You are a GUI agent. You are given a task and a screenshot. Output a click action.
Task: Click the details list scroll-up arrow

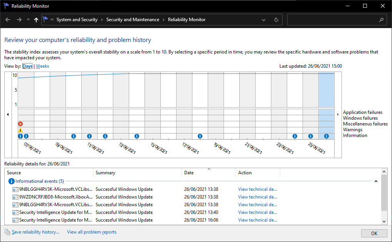tap(384, 171)
